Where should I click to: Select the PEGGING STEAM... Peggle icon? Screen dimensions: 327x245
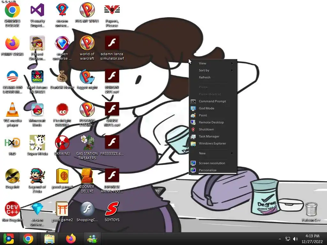pos(87,110)
